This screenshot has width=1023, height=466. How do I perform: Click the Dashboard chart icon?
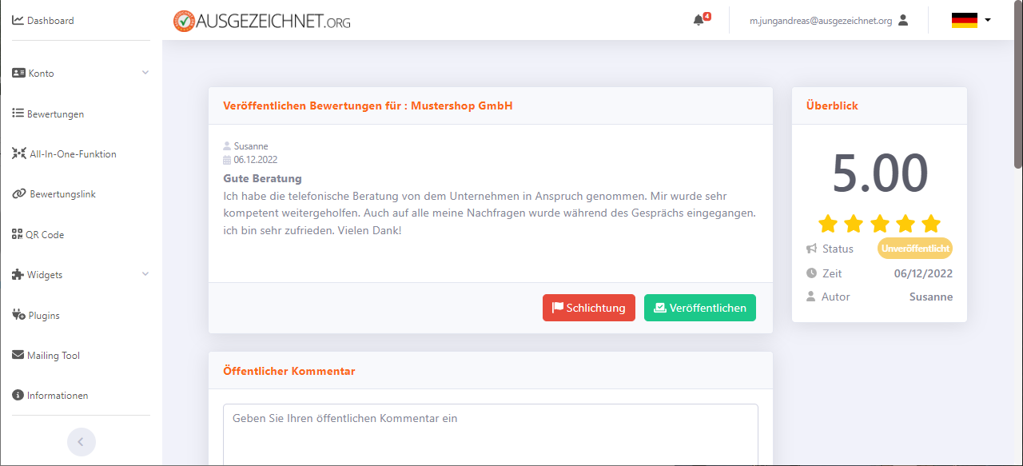(18, 21)
